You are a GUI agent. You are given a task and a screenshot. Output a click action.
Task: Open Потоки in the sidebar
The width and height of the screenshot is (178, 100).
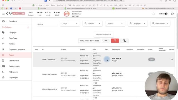[16, 44]
